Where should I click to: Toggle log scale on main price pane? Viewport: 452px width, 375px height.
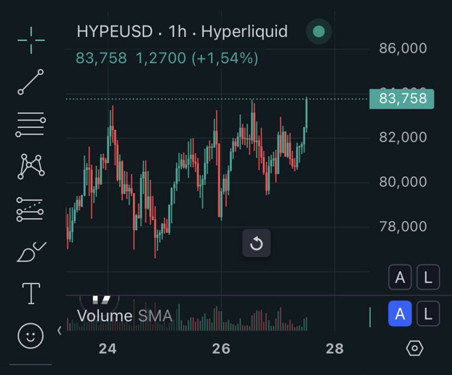[x=428, y=277]
